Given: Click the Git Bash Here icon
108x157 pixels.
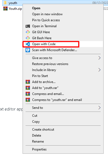Looking at the screenshot, I should (x=28, y=38).
